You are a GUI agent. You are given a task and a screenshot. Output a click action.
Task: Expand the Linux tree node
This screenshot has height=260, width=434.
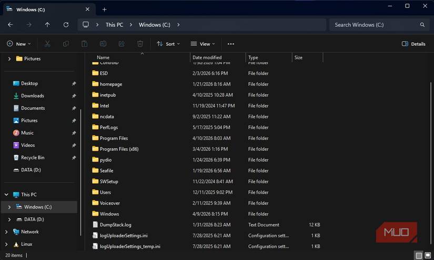[6, 244]
